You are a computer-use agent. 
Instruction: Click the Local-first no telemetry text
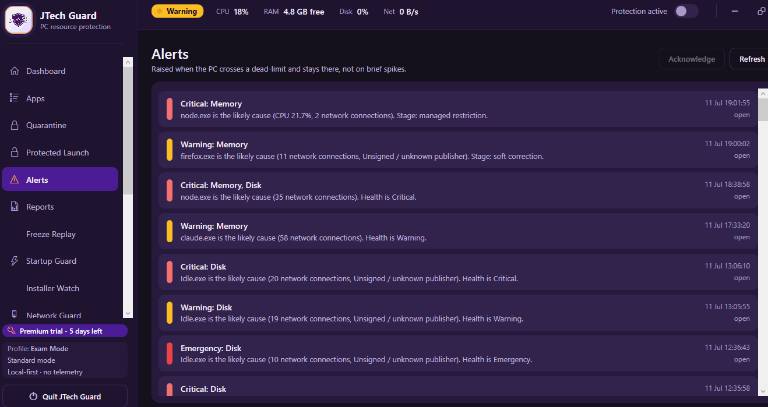pos(45,372)
